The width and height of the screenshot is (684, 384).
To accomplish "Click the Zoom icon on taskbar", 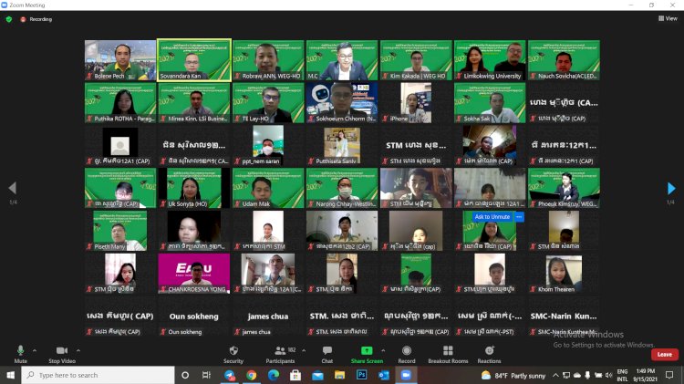I will pyautogui.click(x=406, y=375).
